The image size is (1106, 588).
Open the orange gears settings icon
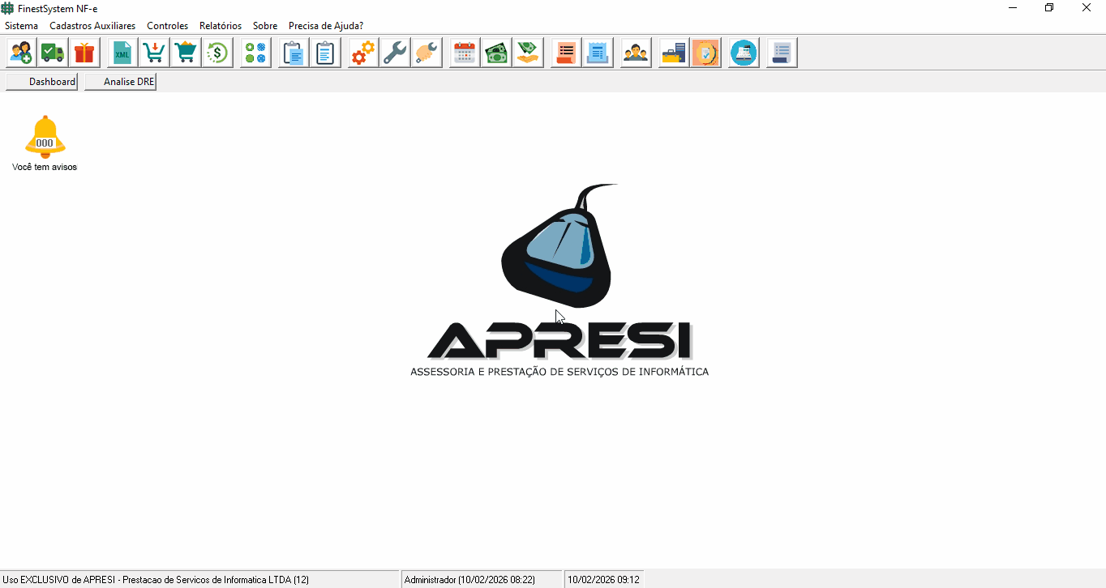[x=362, y=53]
